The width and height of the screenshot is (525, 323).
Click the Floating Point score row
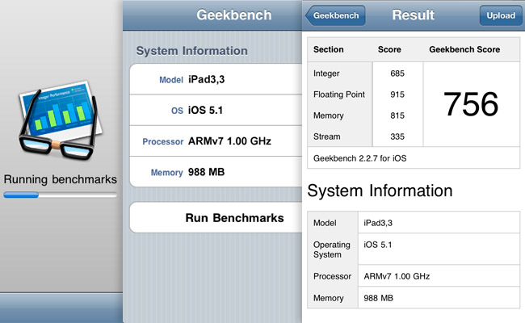tap(365, 94)
